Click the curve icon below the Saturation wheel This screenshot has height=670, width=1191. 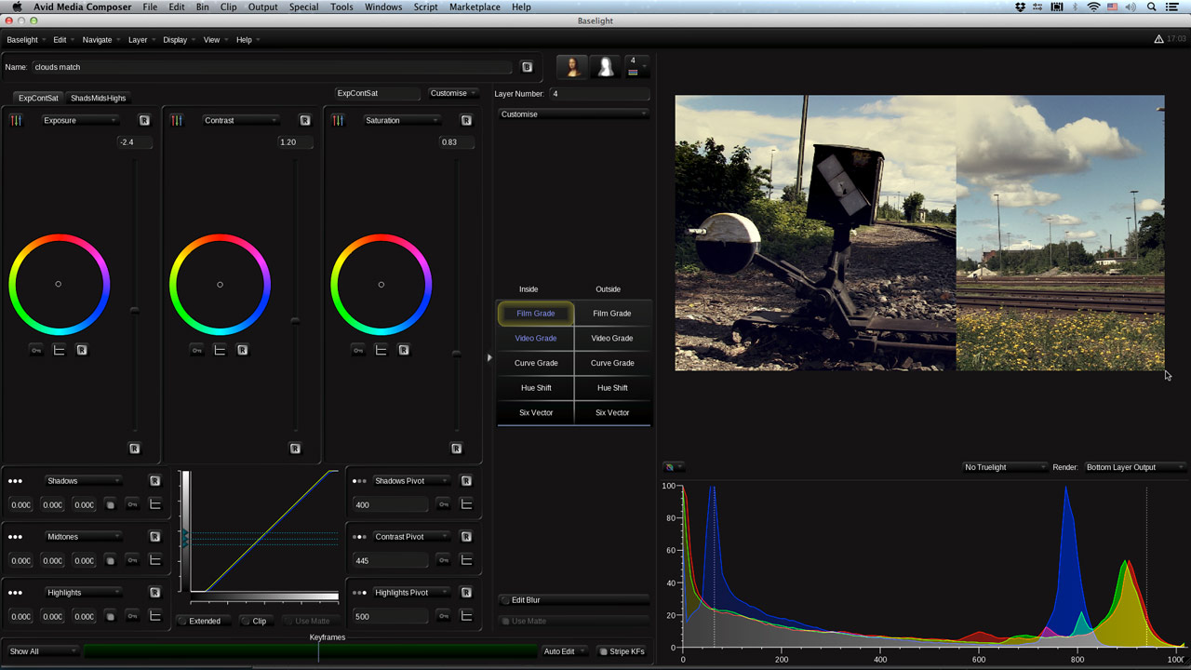(381, 350)
